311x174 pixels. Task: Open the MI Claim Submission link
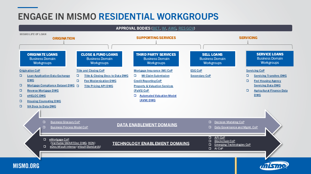coord(155,75)
